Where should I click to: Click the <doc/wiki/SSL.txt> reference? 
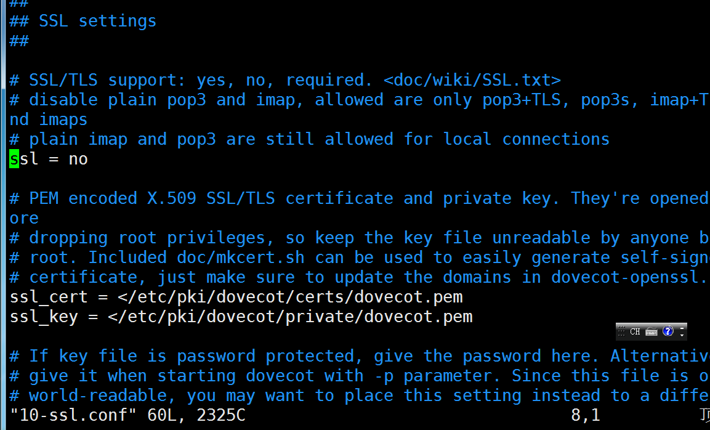472,80
